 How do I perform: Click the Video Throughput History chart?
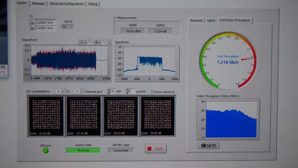coord(231,119)
